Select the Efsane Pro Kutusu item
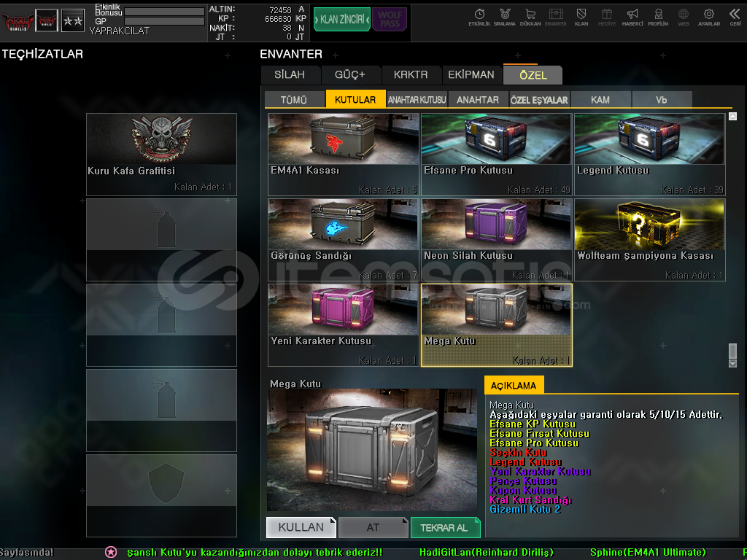The image size is (747, 560). point(496,155)
